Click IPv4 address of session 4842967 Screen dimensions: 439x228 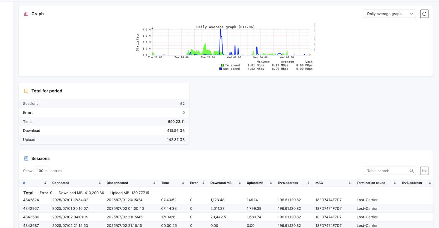[x=289, y=208]
